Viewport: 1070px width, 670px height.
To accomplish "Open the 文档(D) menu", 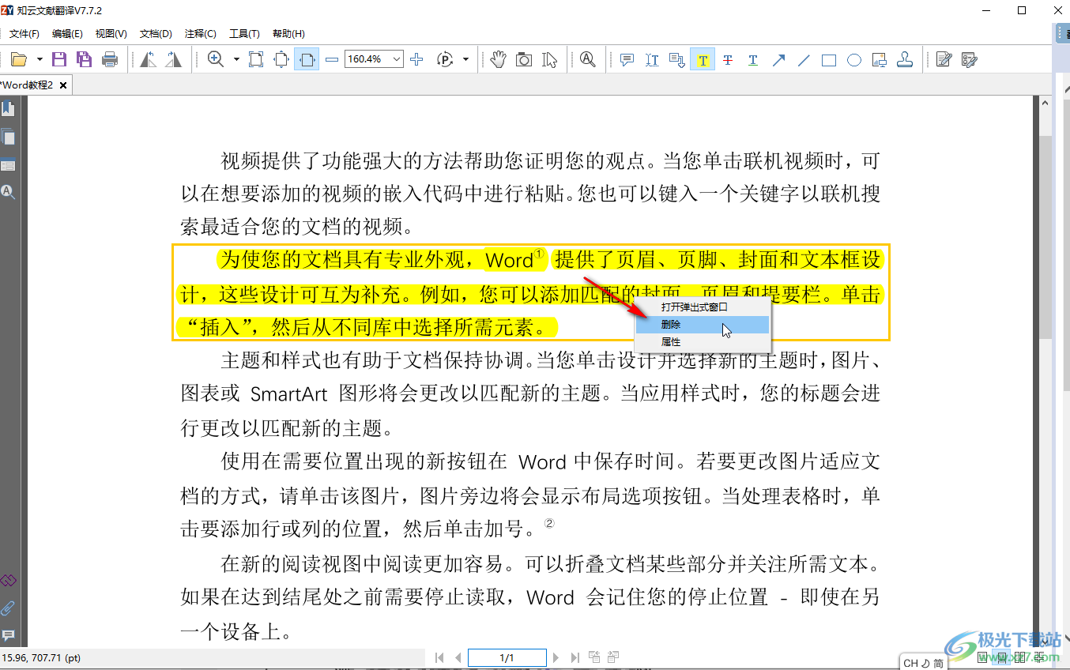I will coord(156,33).
